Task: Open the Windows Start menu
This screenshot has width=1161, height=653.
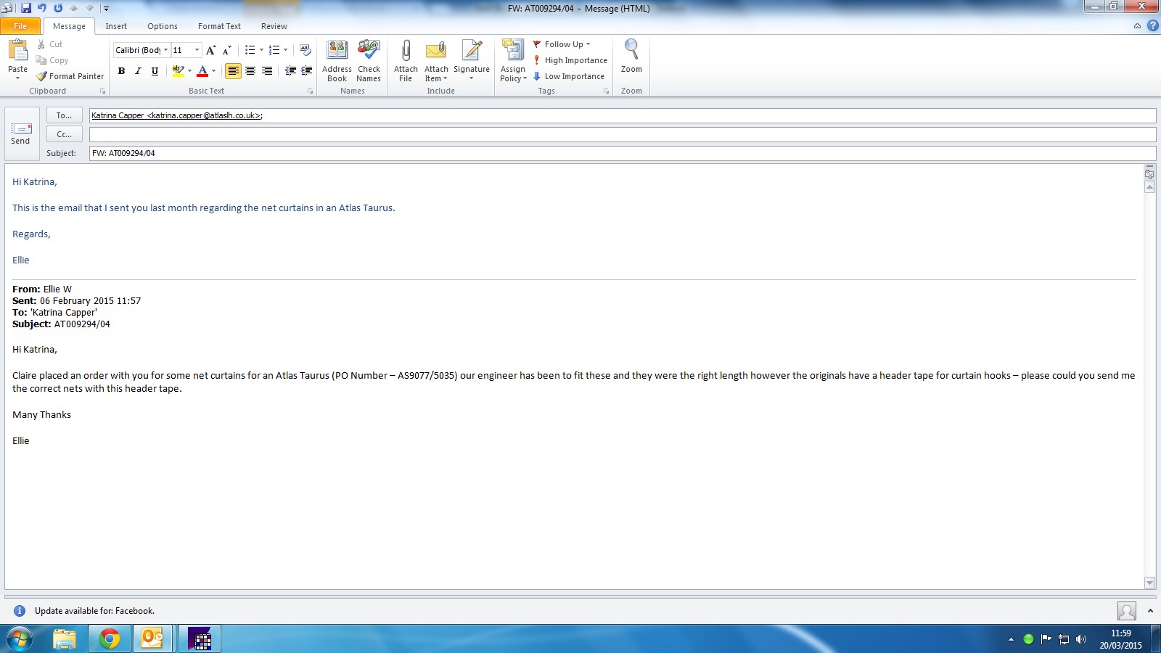Action: tap(20, 639)
